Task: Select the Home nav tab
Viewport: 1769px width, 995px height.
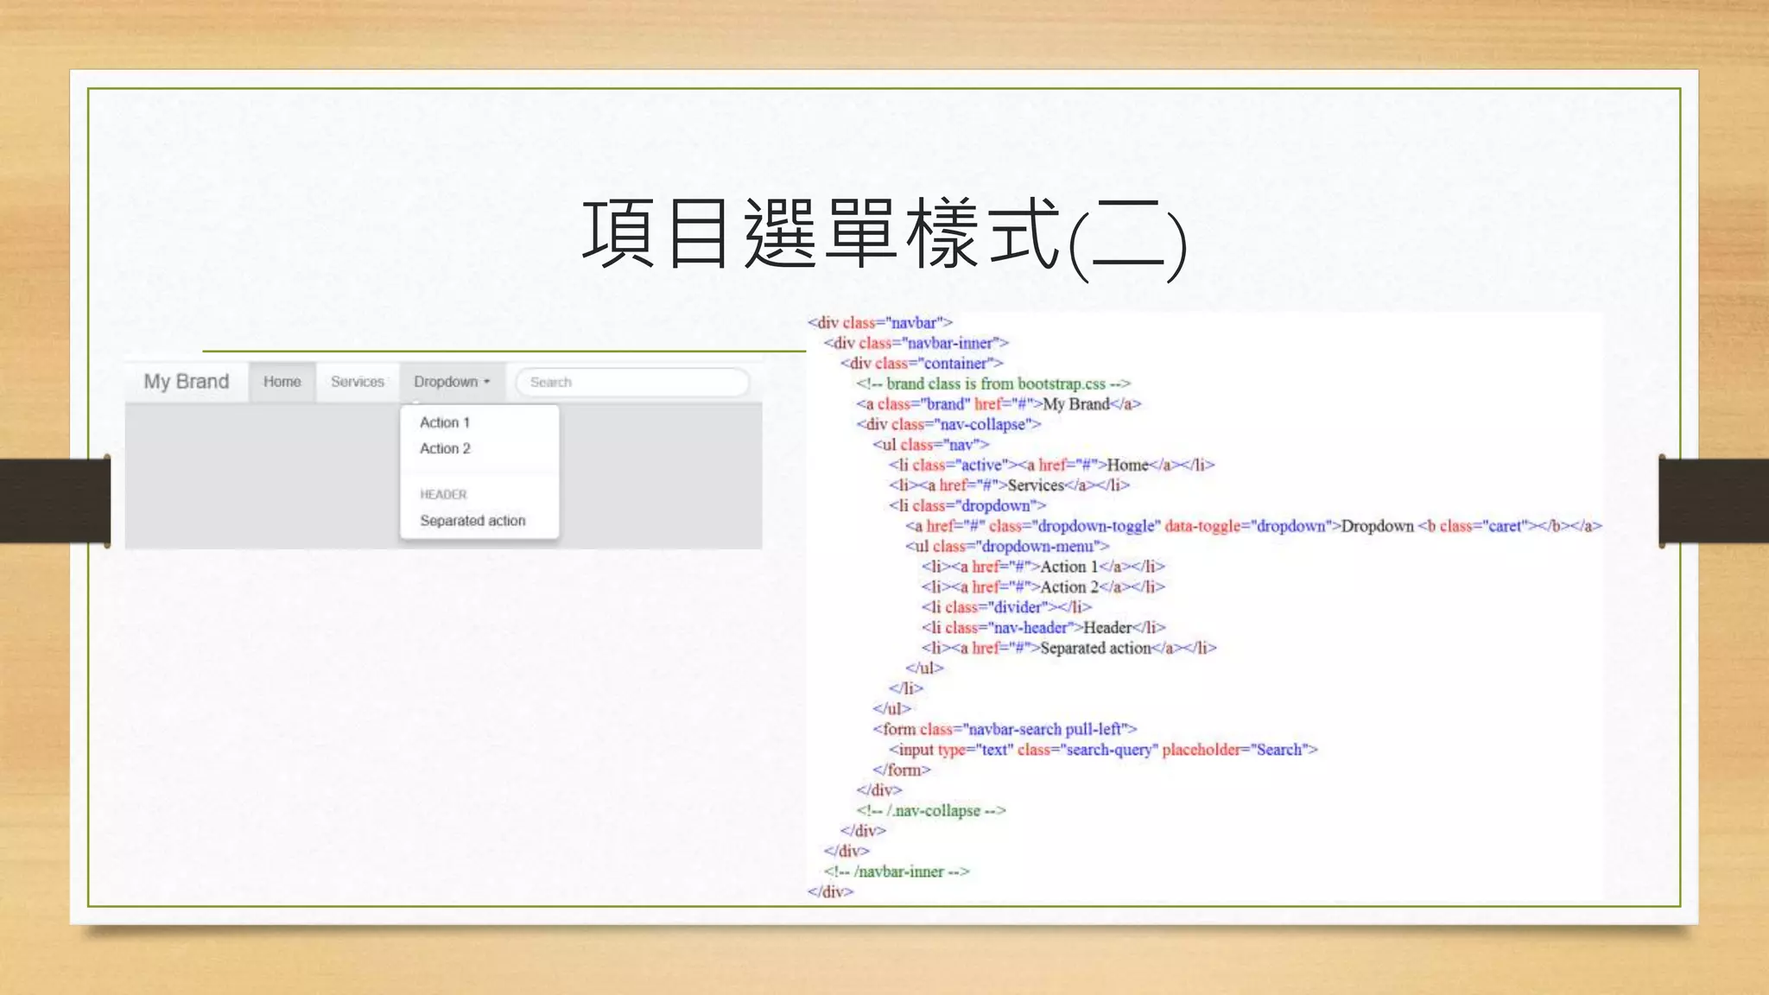Action: click(x=282, y=382)
